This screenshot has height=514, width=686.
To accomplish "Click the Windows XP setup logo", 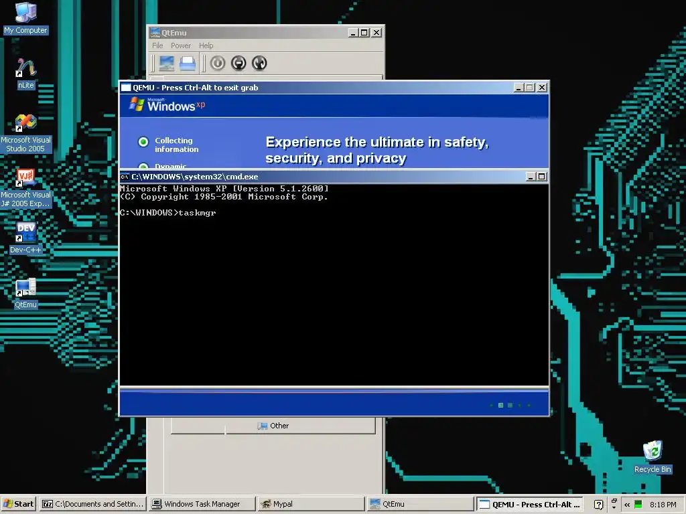I will (167, 105).
